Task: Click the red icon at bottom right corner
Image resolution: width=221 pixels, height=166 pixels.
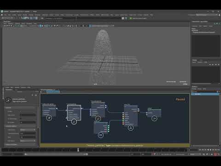Action: tap(215, 154)
